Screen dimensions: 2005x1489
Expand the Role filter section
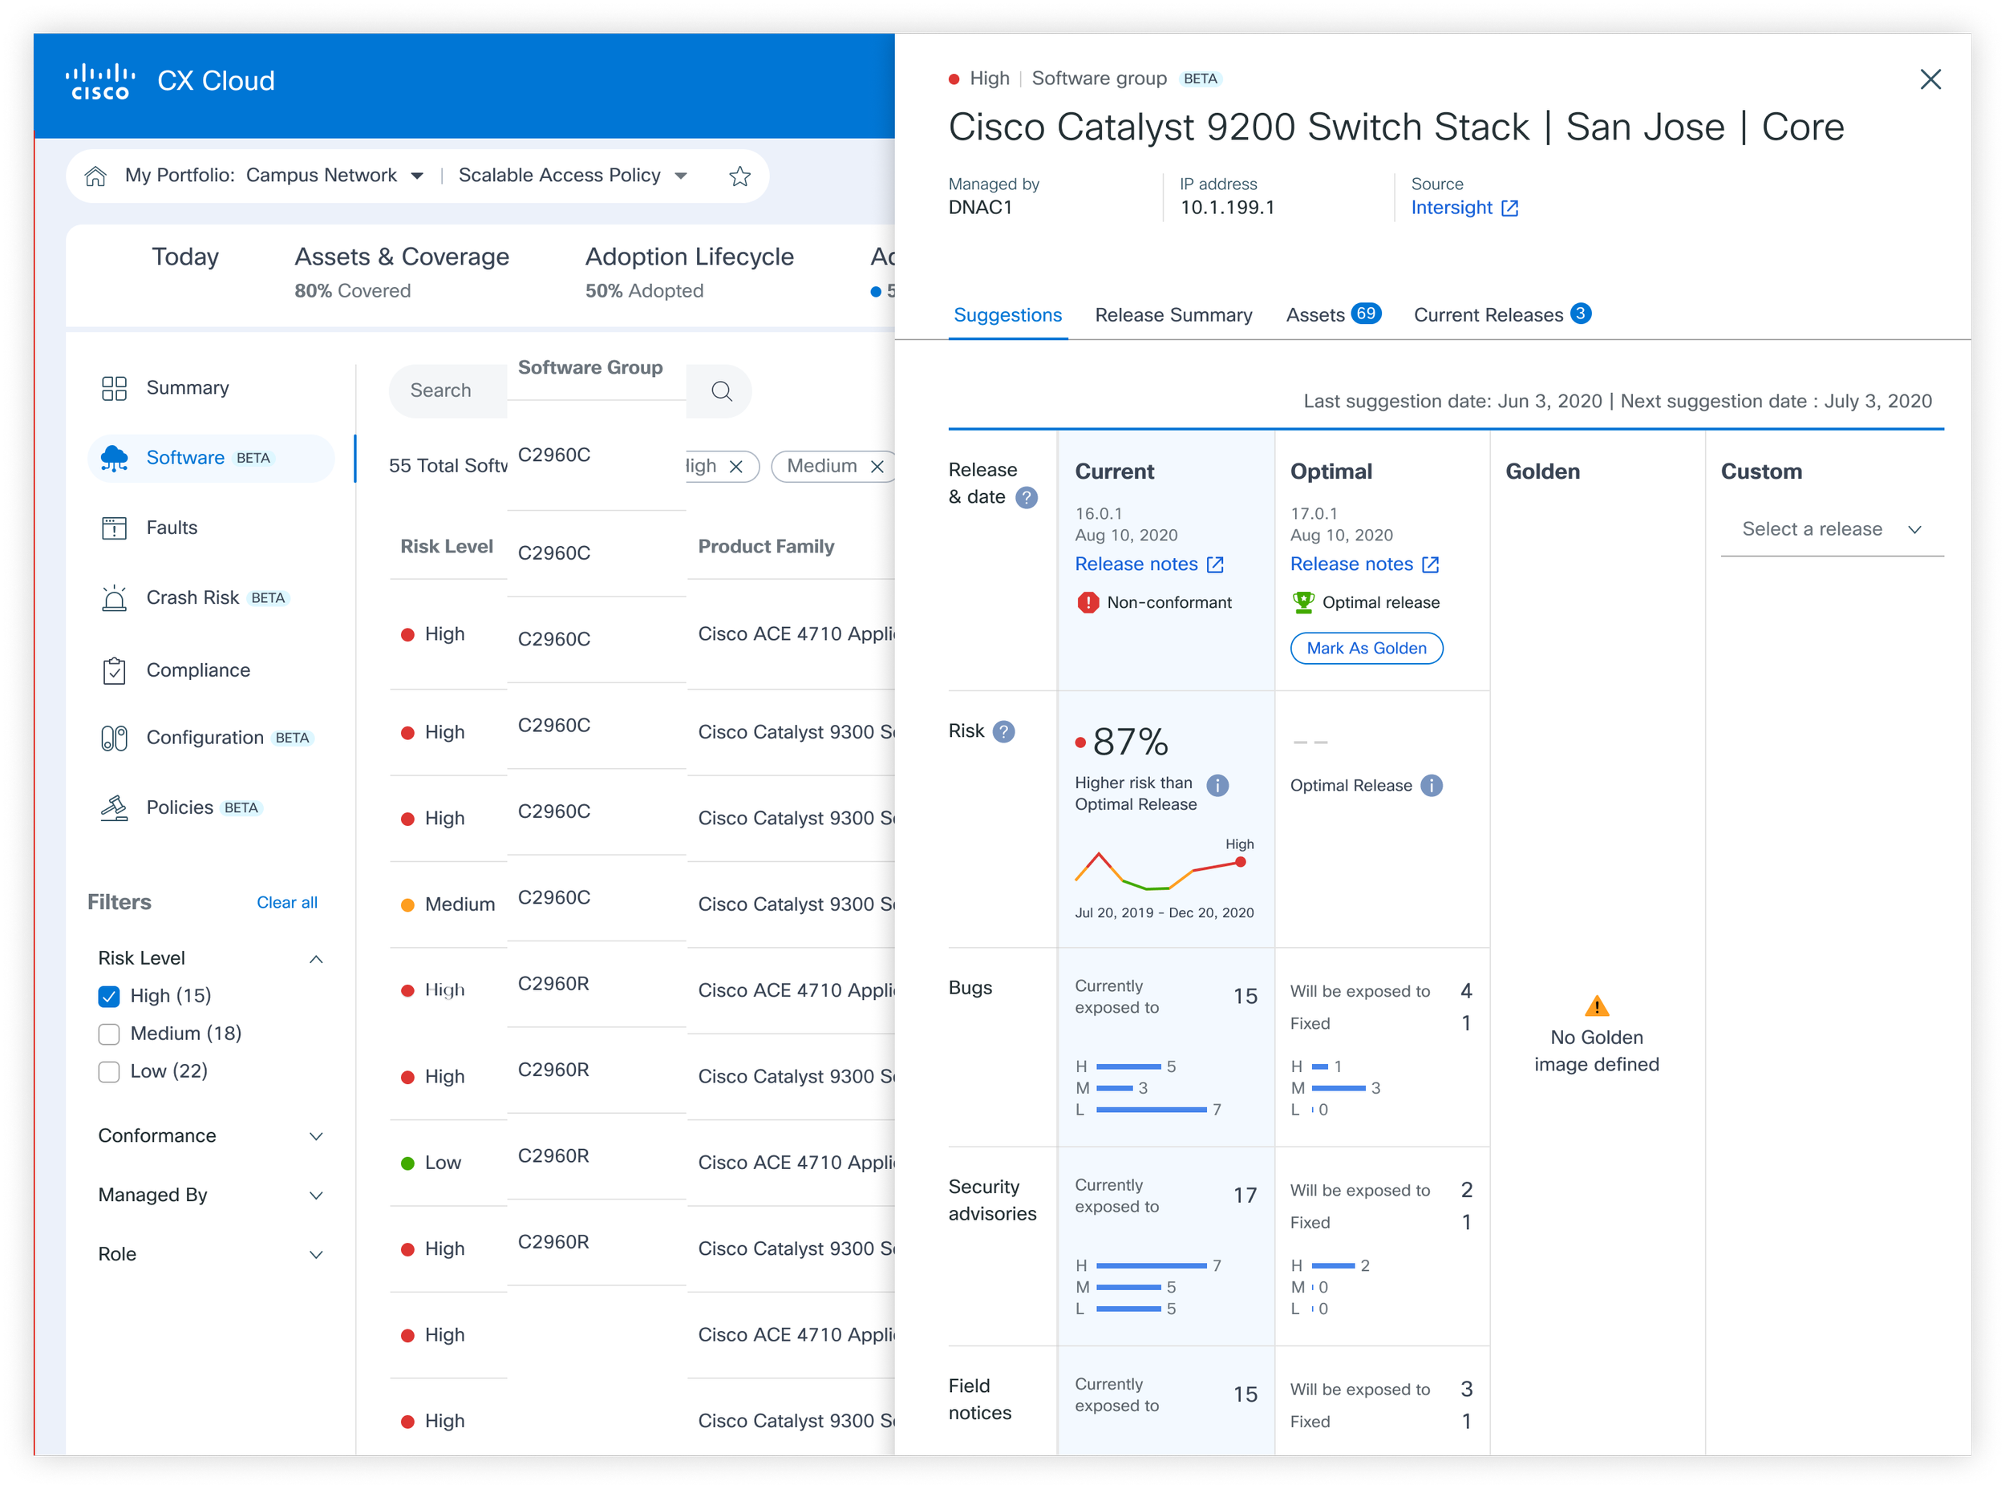tap(315, 1255)
